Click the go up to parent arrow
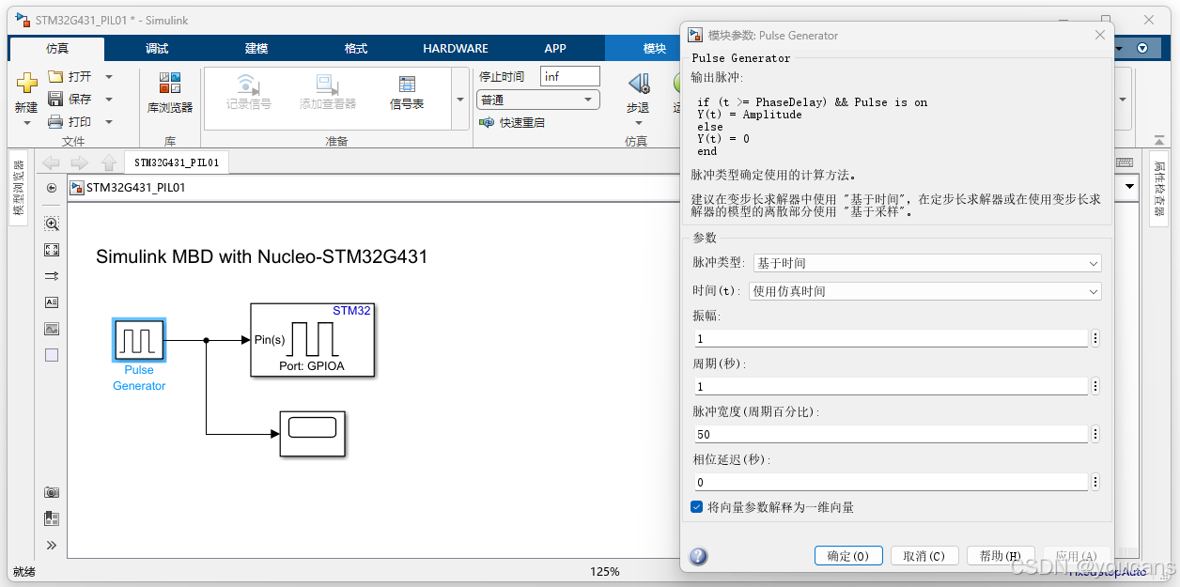 pos(108,162)
